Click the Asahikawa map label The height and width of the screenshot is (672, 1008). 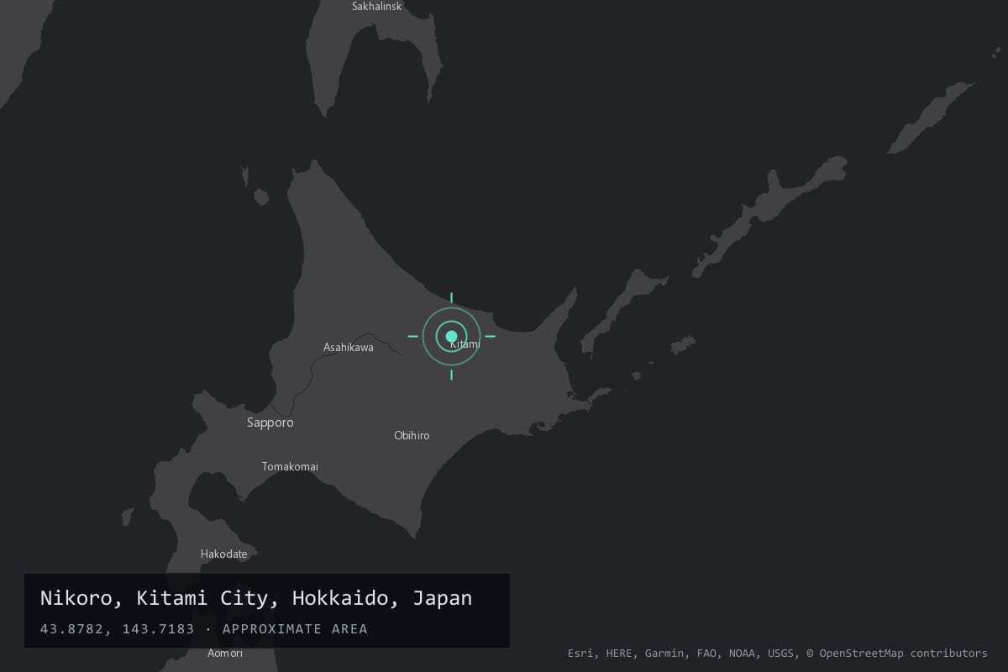pos(349,347)
